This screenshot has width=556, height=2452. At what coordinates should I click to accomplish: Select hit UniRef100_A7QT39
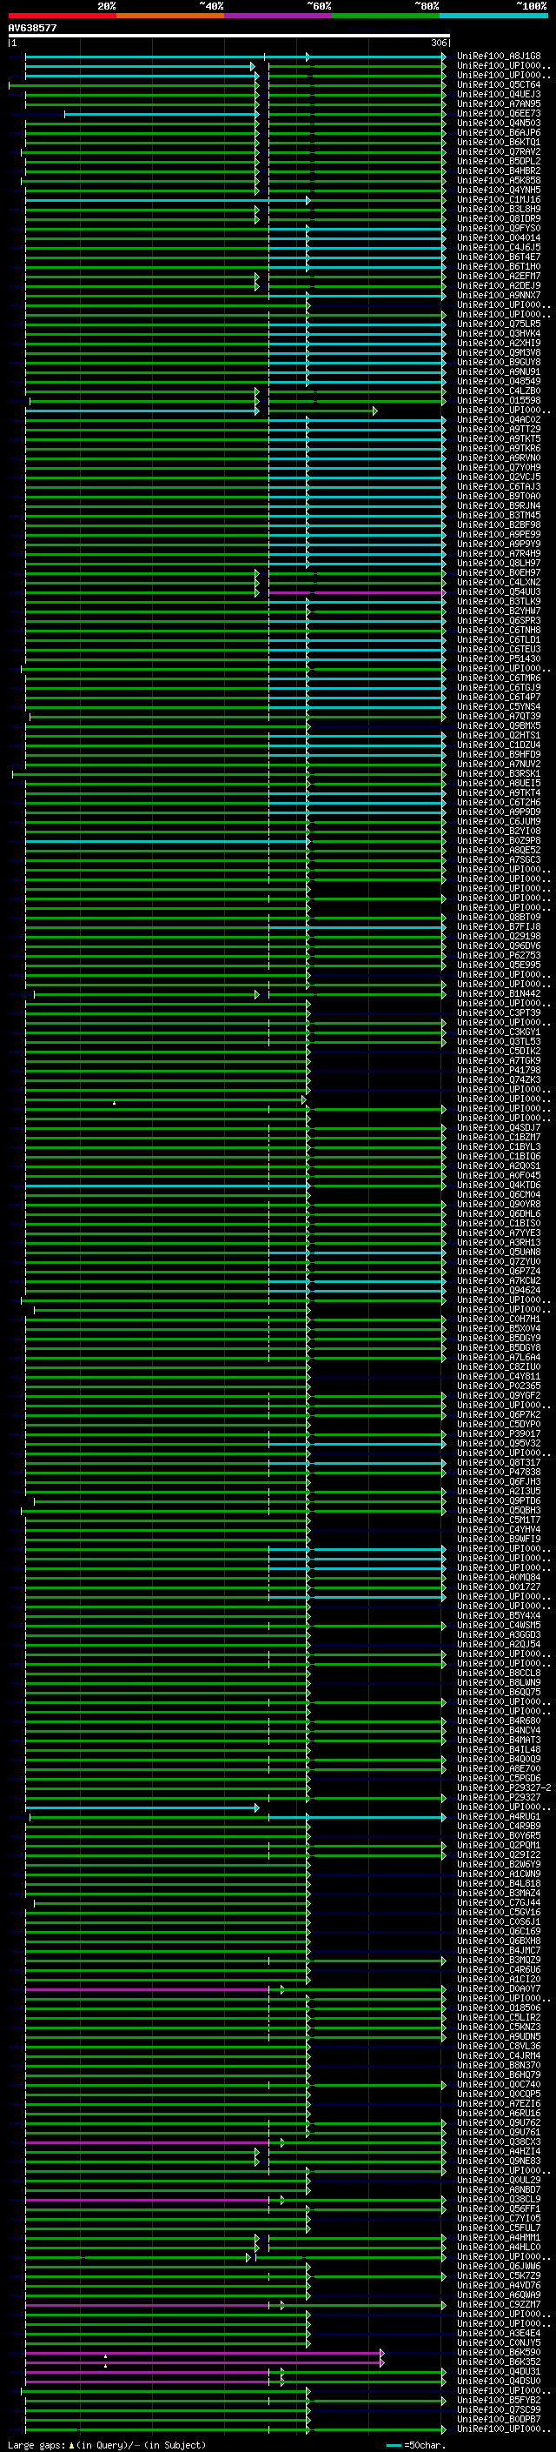[x=499, y=716]
